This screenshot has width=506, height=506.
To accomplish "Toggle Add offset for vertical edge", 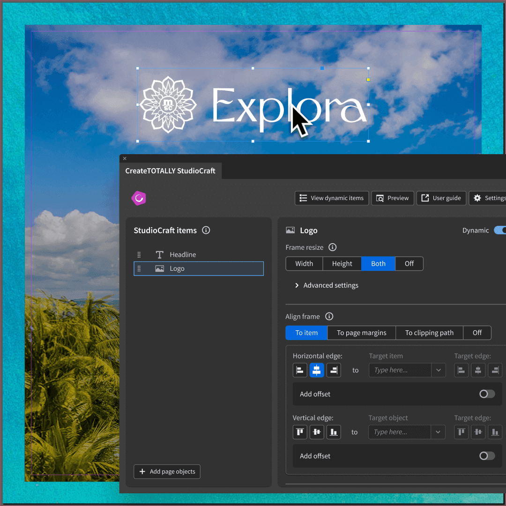I will [486, 456].
